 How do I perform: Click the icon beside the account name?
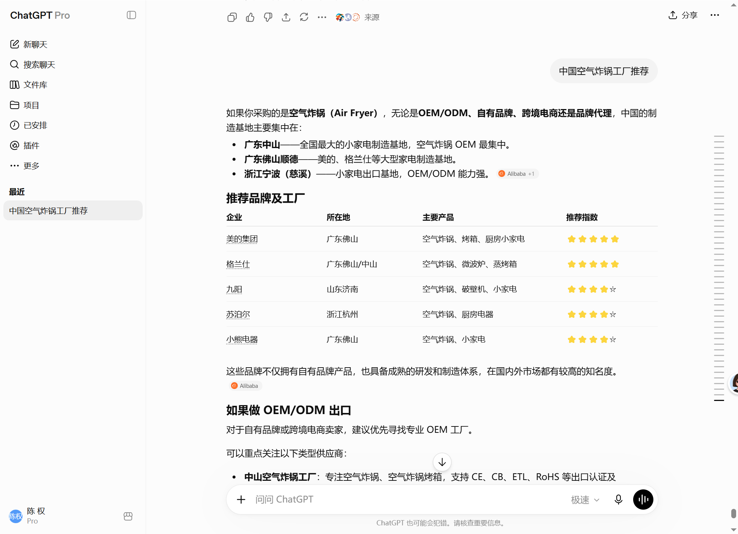coord(128,516)
